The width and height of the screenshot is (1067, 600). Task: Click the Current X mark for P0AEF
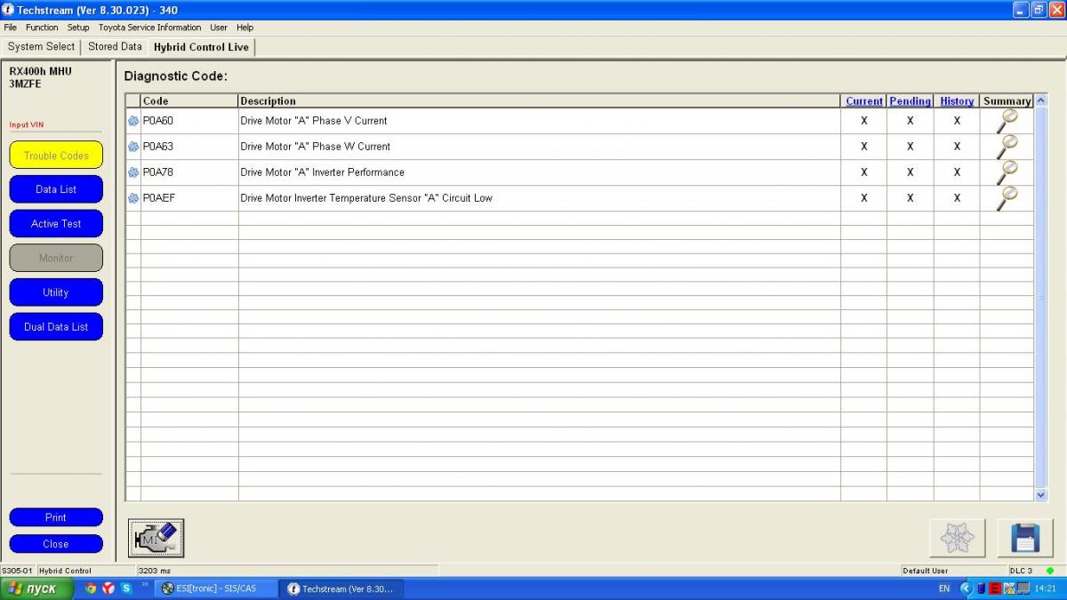pos(864,198)
